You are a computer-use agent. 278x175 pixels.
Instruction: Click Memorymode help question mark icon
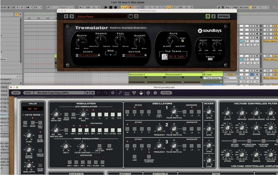point(155,93)
